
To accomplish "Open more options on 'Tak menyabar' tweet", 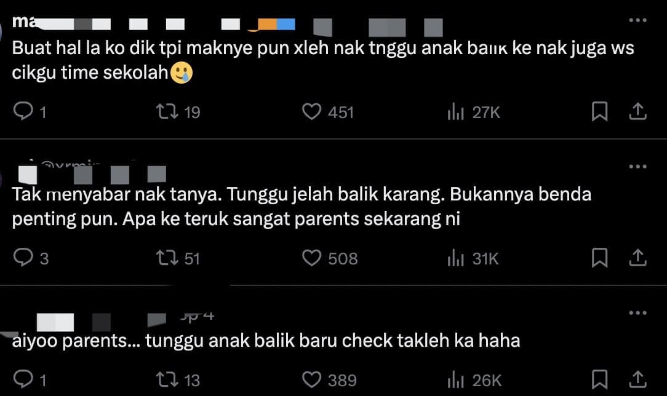I will (x=637, y=166).
